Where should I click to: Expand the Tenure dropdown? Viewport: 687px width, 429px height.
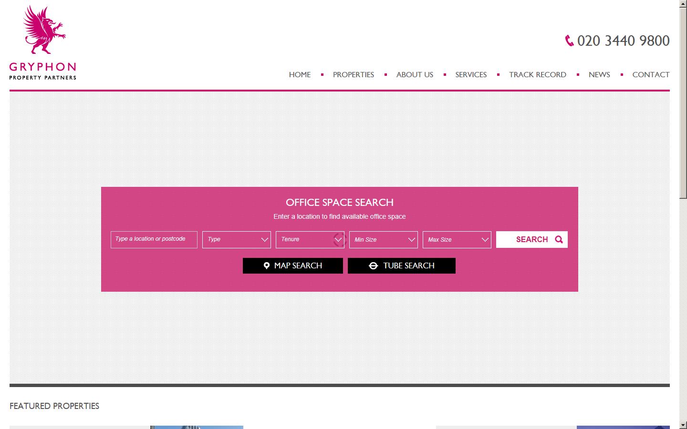(x=310, y=240)
